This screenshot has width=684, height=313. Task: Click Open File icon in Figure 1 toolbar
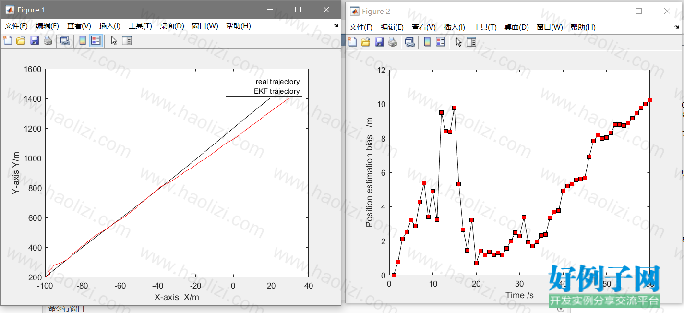click(21, 40)
